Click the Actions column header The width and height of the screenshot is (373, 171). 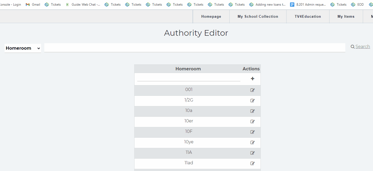pyautogui.click(x=251, y=69)
